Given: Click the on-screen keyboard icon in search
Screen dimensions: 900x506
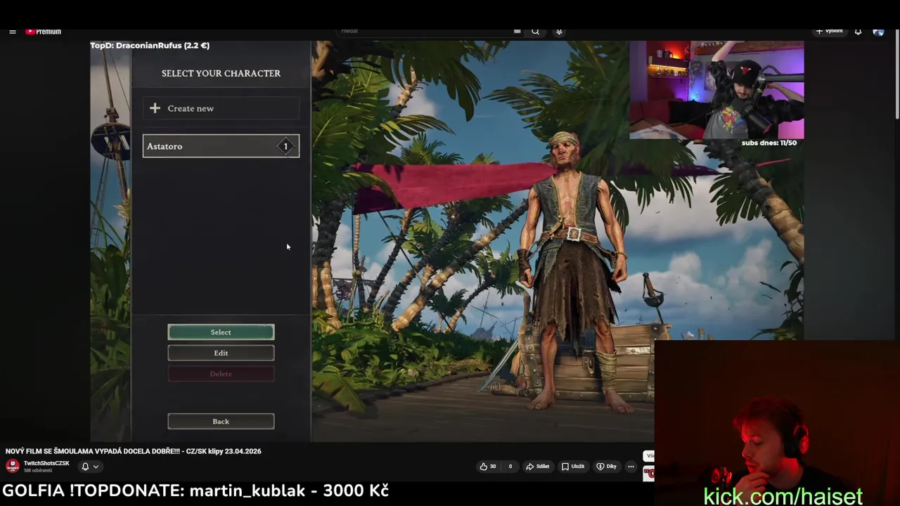Looking at the screenshot, I should pyautogui.click(x=517, y=31).
